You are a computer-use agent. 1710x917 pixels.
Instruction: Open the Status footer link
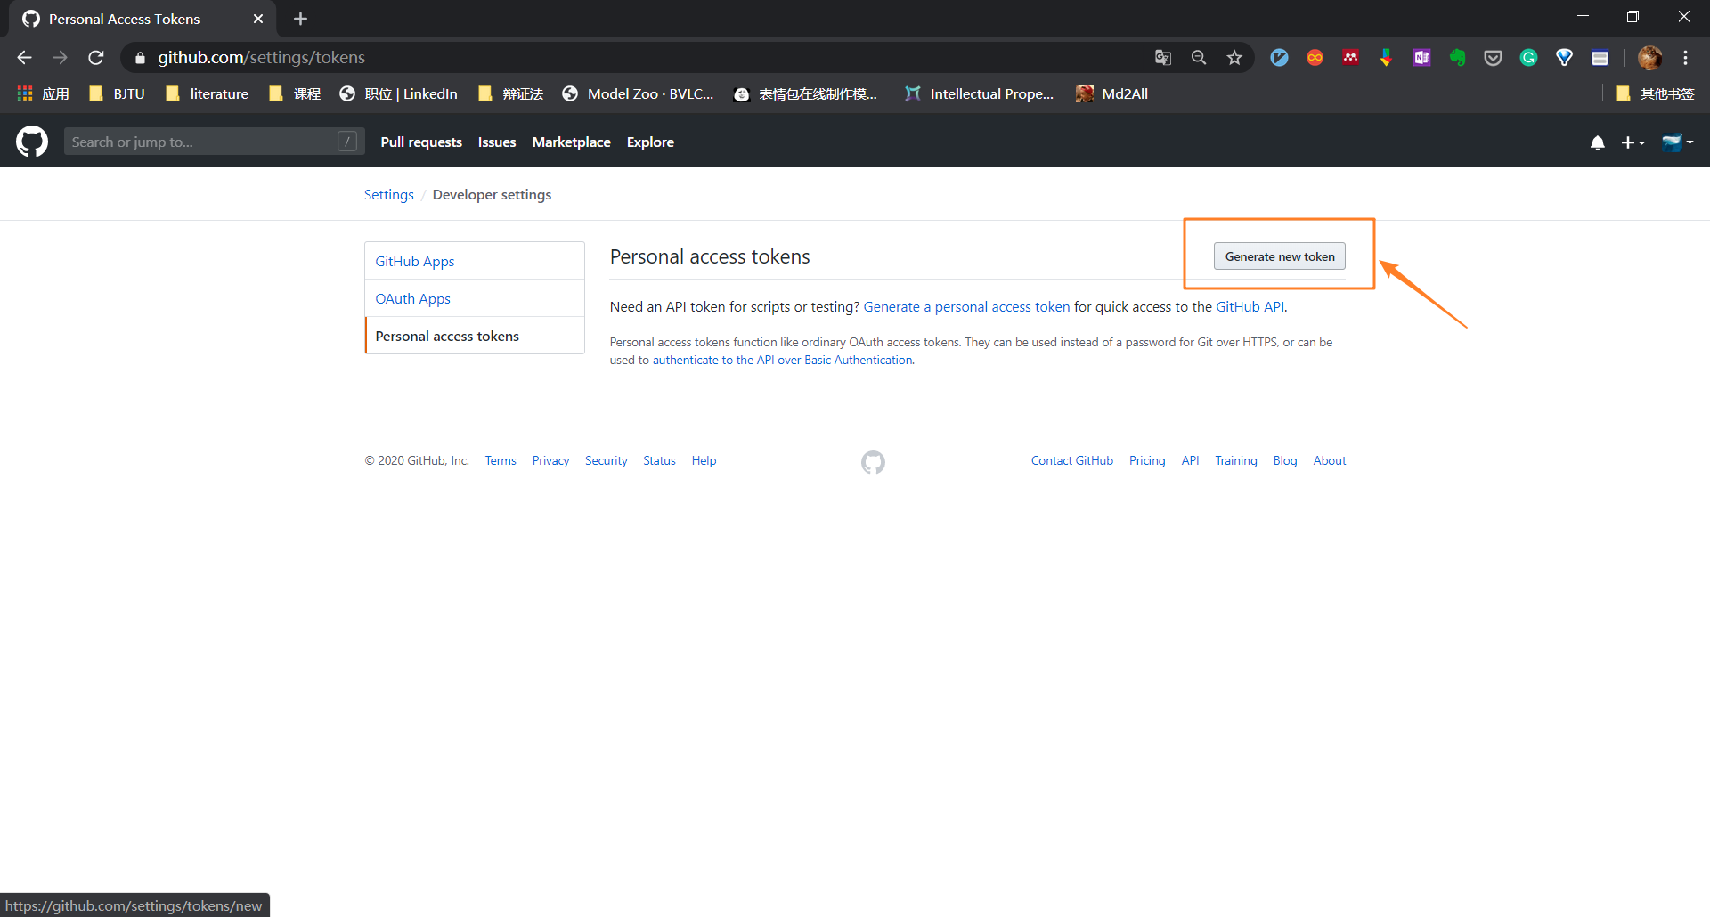point(659,461)
